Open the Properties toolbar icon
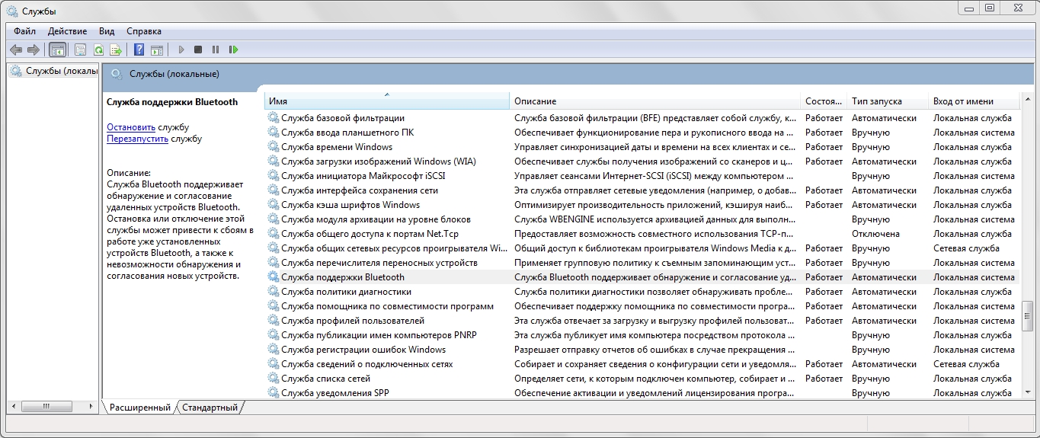The height and width of the screenshot is (438, 1040). (x=80, y=50)
